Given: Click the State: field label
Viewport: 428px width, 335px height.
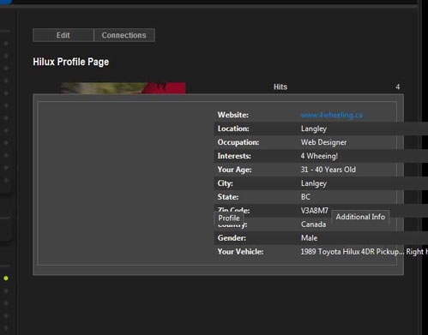Looking at the screenshot, I should tap(228, 197).
